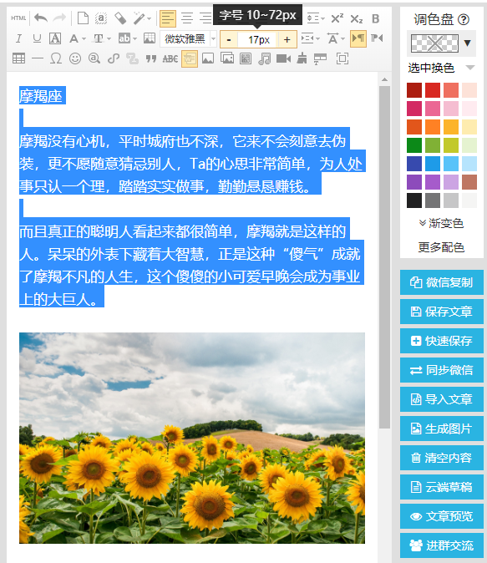The height and width of the screenshot is (563, 487).
Task: Click the format painter roller icon
Action: 321,58
